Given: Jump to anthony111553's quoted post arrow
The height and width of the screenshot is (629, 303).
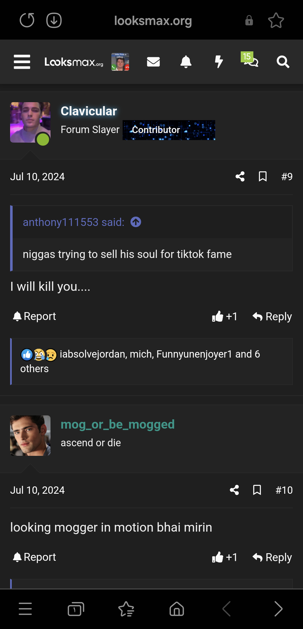Looking at the screenshot, I should pyautogui.click(x=136, y=222).
